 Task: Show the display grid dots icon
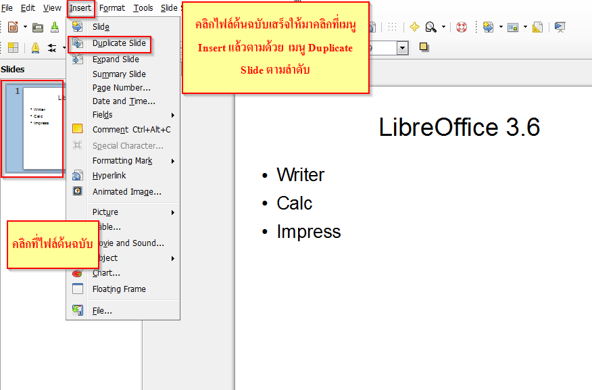[x=393, y=27]
